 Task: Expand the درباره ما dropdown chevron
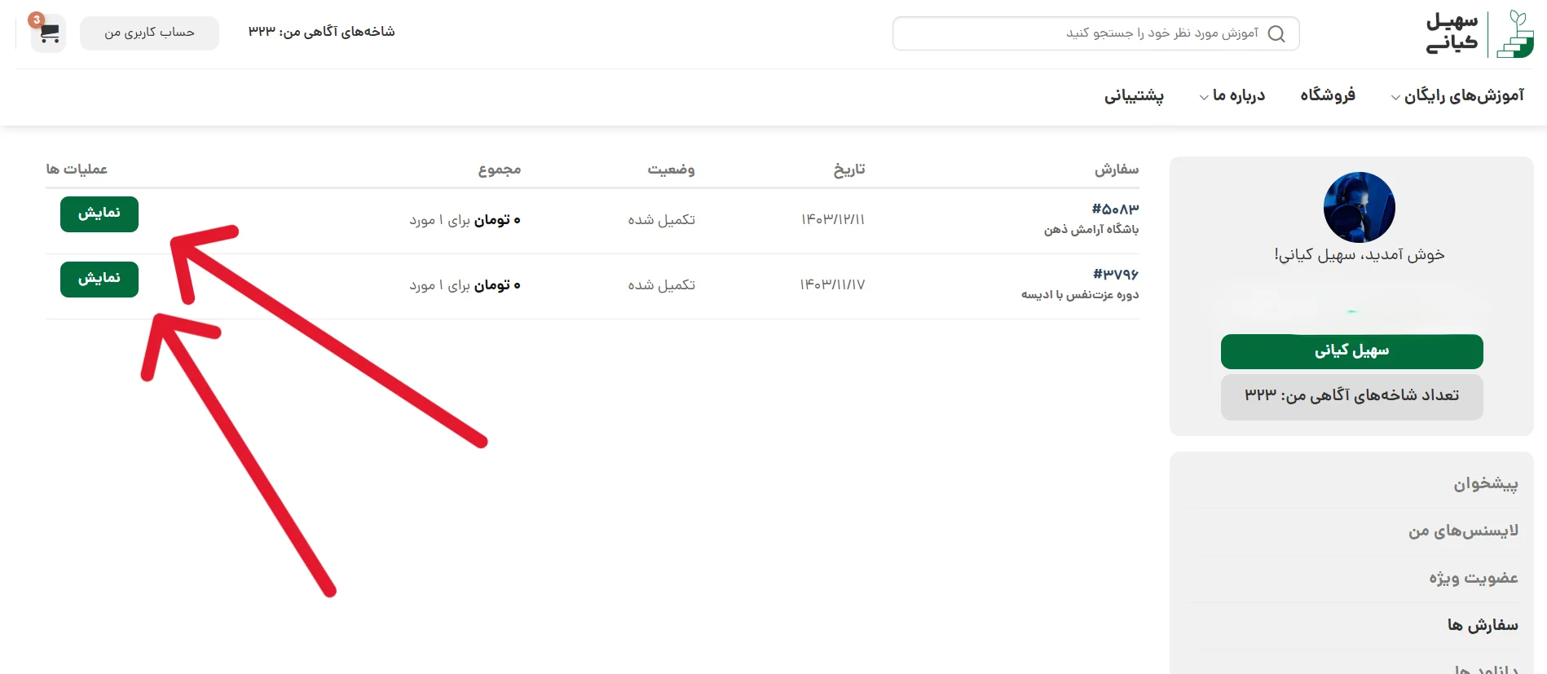1204,98
